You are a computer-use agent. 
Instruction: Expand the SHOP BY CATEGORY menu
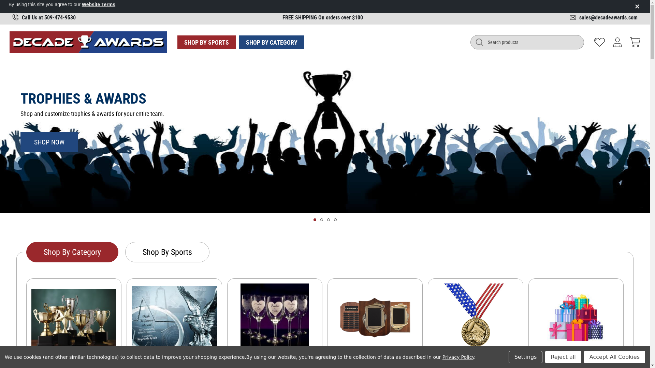[272, 42]
